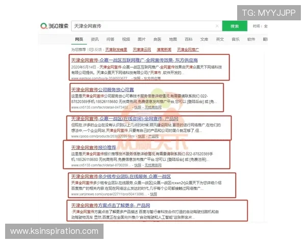Open 快照 for the eastsoo.com result

point(137,78)
